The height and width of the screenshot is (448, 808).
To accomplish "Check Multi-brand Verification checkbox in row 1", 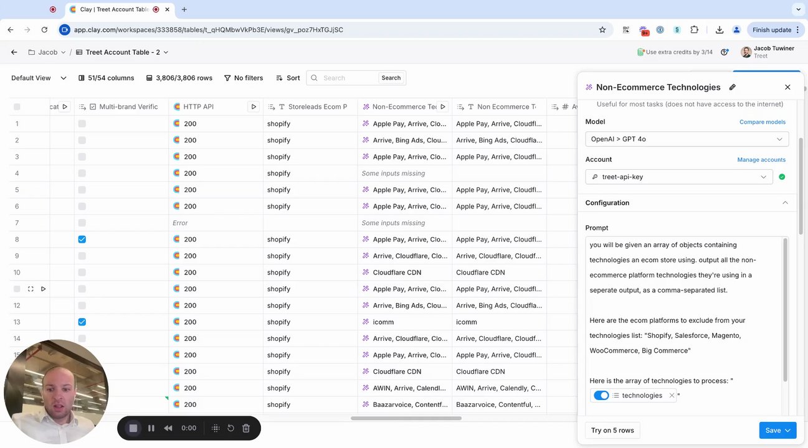I will [82, 124].
